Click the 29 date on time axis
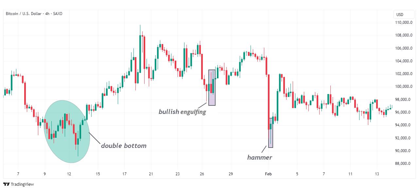 (x=231, y=174)
